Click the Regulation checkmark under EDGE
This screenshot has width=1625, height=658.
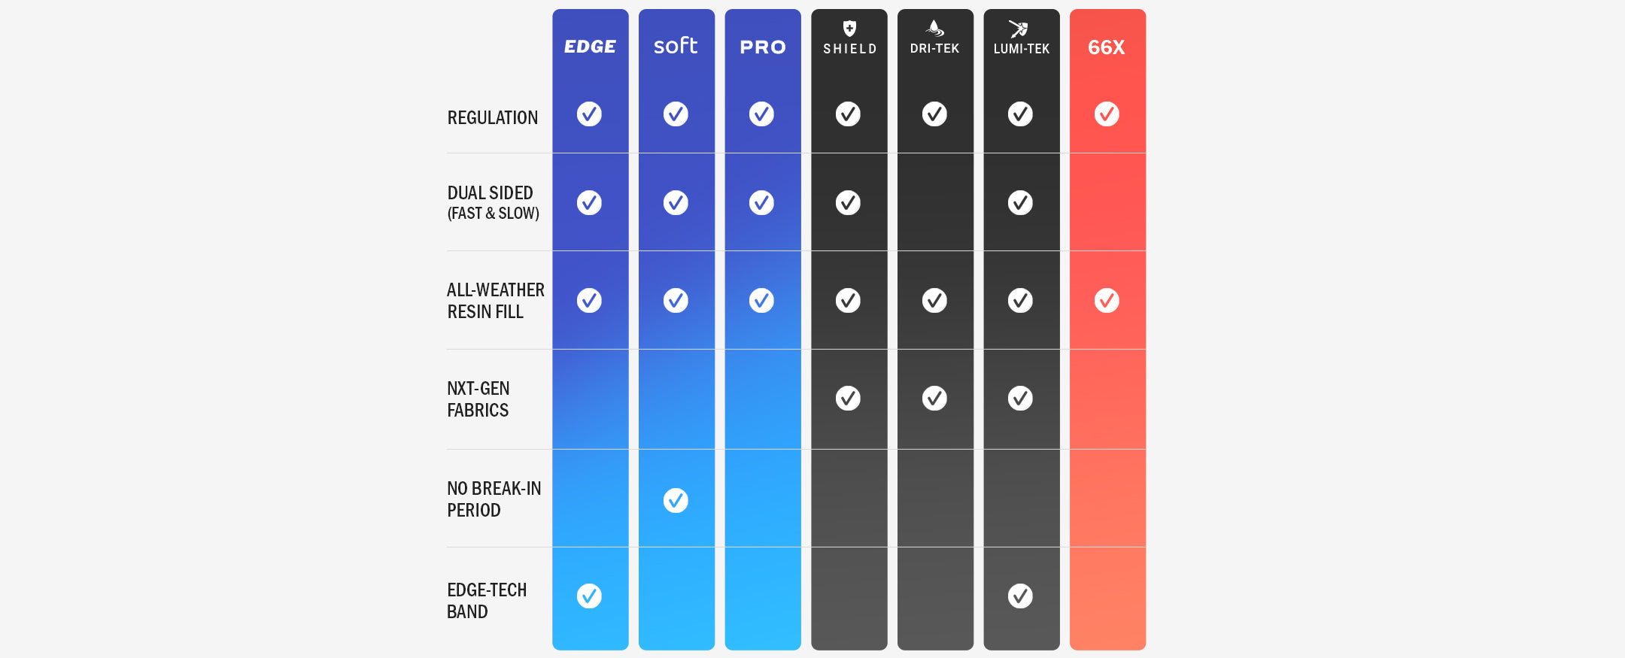pyautogui.click(x=589, y=114)
